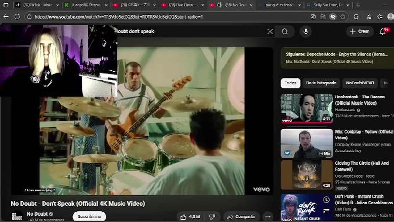Open the No Doubt channel name link
This screenshot has height=222, width=394.
click(x=37, y=214)
